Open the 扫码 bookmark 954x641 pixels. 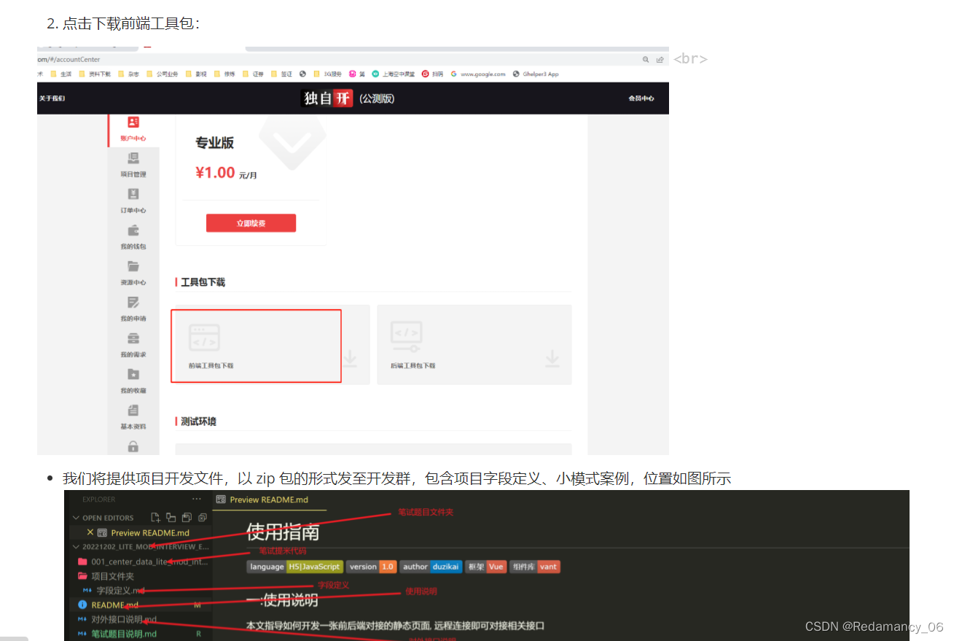pos(433,74)
